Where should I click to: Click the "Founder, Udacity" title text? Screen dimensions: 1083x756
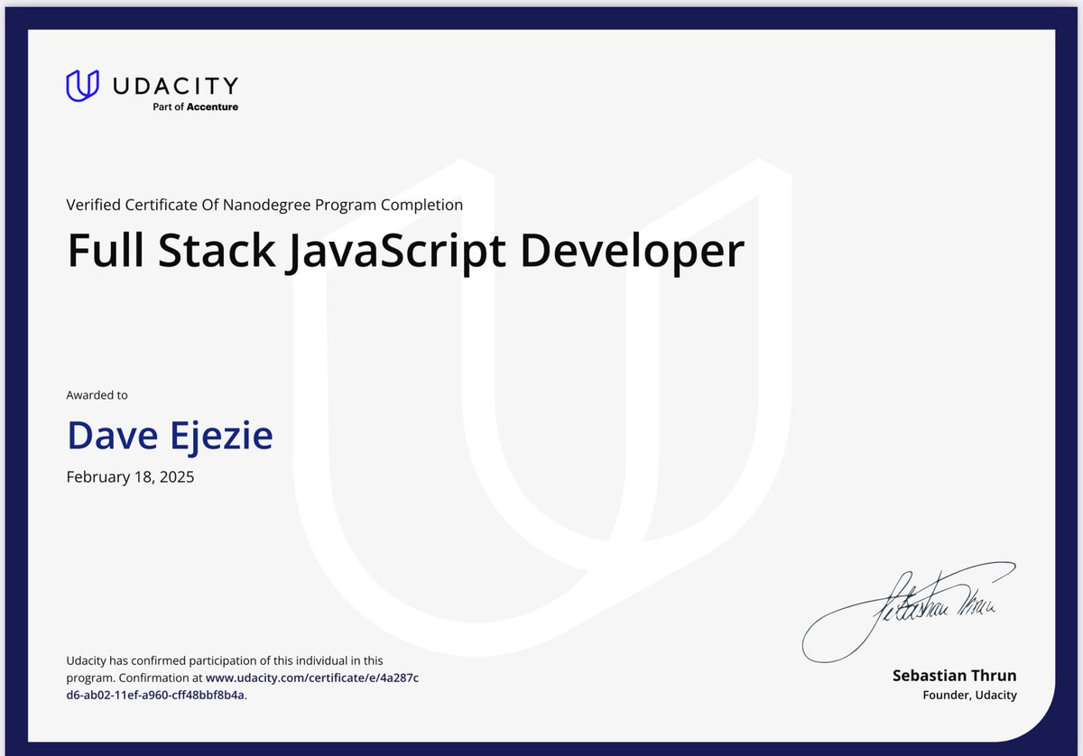pyautogui.click(x=969, y=696)
